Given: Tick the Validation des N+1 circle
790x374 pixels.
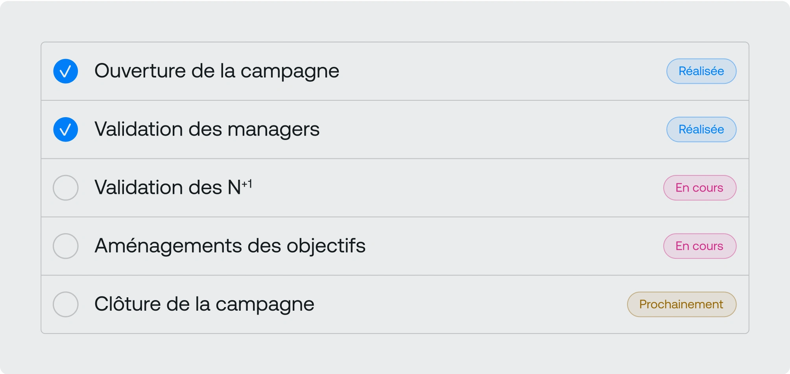Looking at the screenshot, I should point(66,188).
